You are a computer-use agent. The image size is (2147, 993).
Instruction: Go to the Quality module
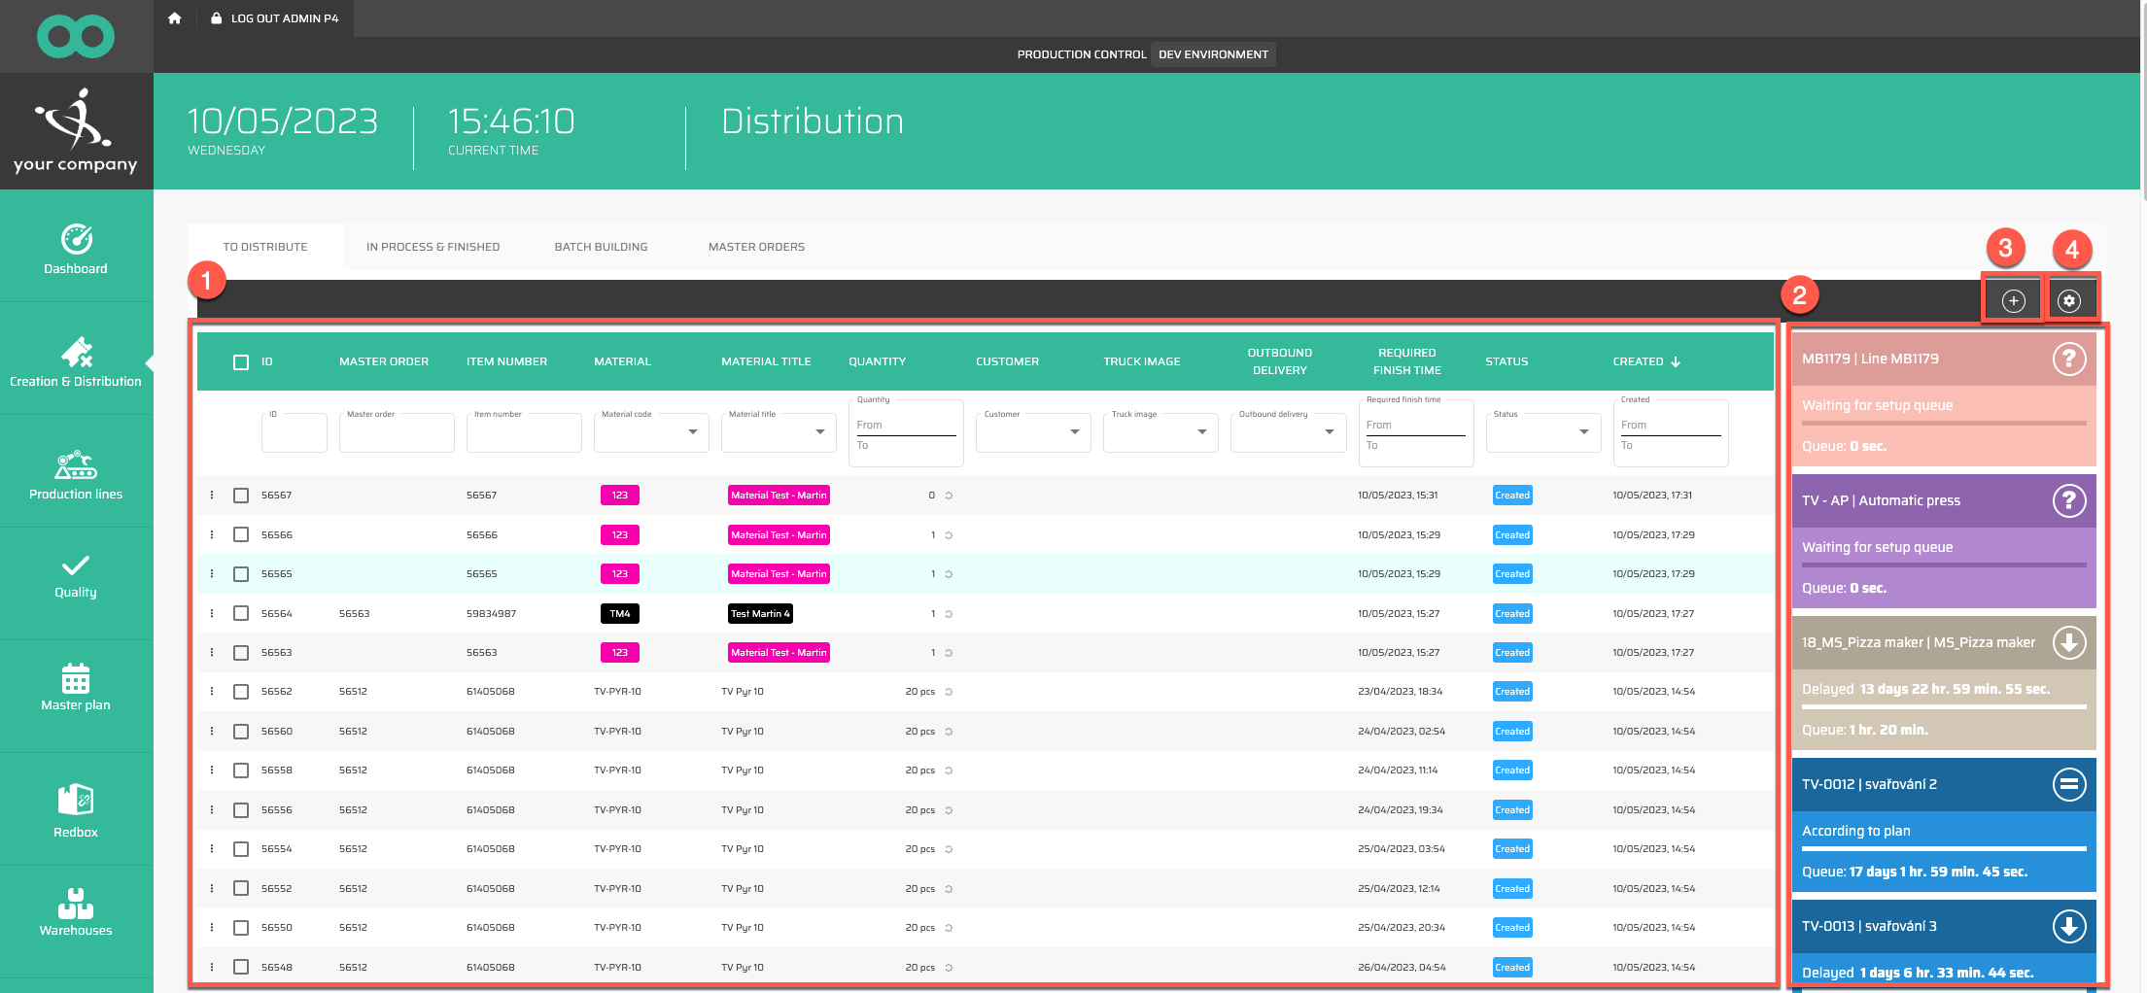pos(76,576)
